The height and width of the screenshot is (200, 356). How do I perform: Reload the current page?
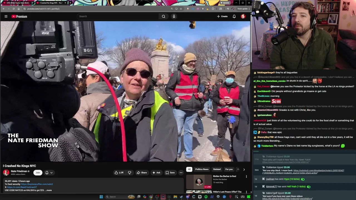tap(13, 9)
